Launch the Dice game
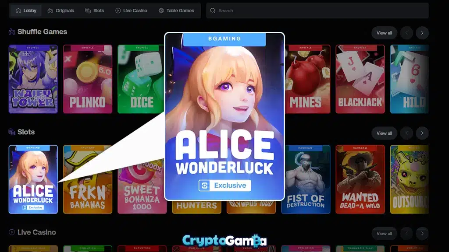The width and height of the screenshot is (449, 252). (141, 79)
